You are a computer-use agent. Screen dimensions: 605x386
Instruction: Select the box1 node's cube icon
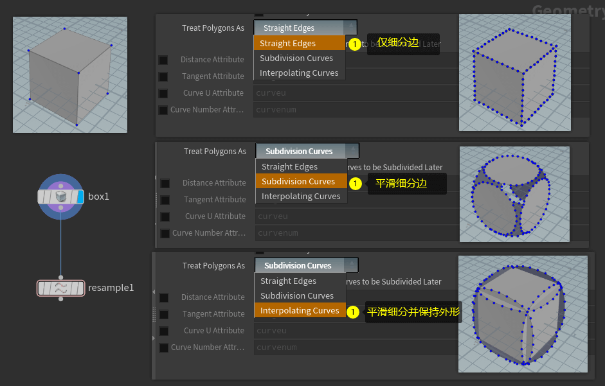click(61, 197)
